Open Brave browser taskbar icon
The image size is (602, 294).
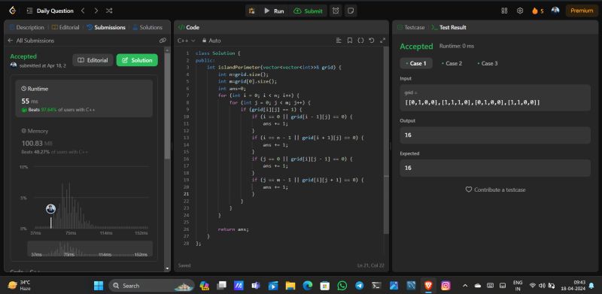(428, 286)
